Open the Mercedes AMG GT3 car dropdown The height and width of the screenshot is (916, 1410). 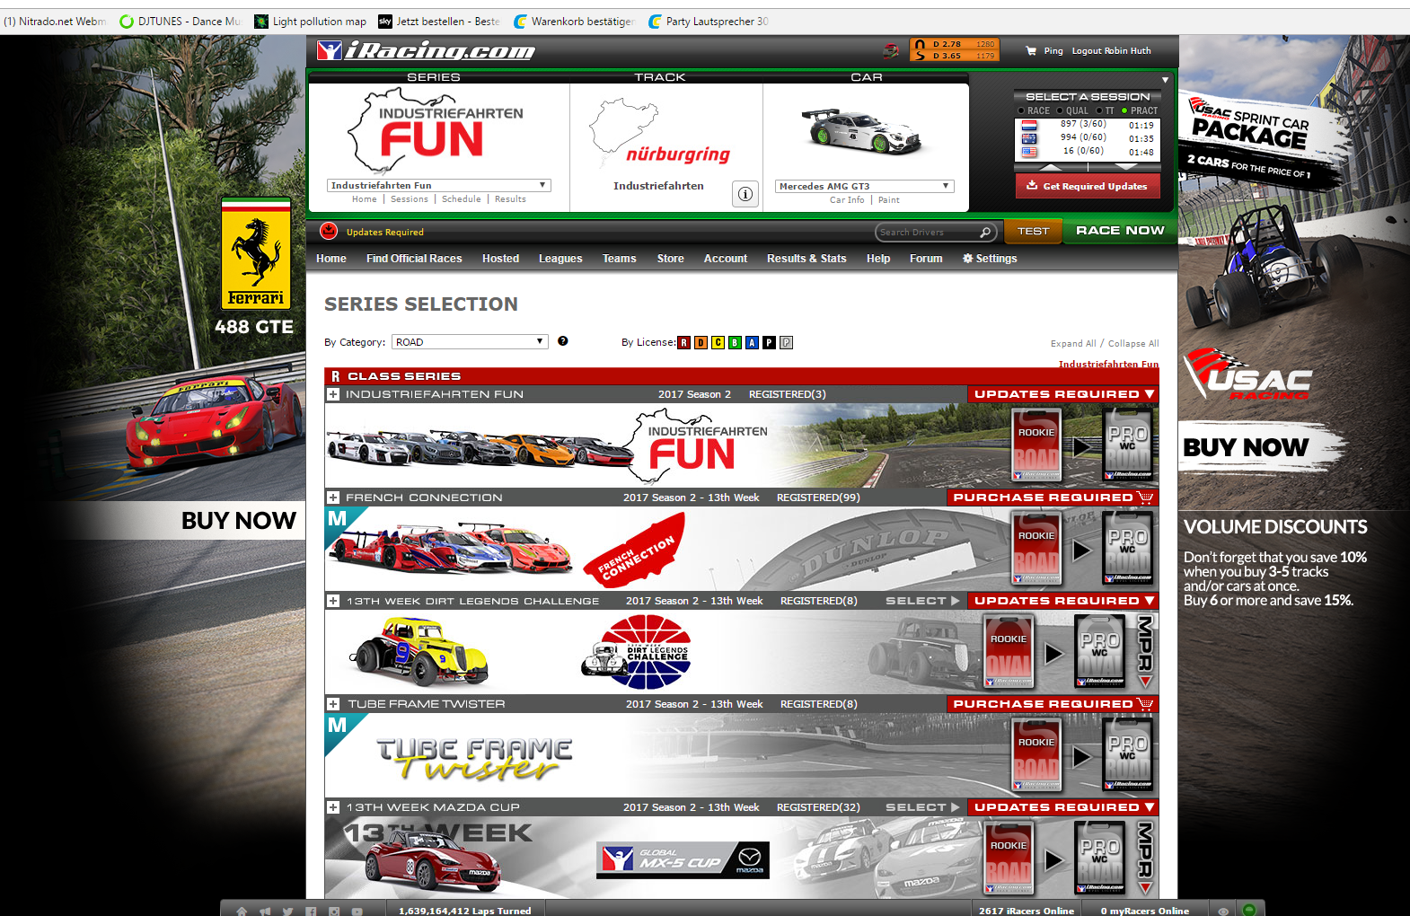tap(864, 186)
